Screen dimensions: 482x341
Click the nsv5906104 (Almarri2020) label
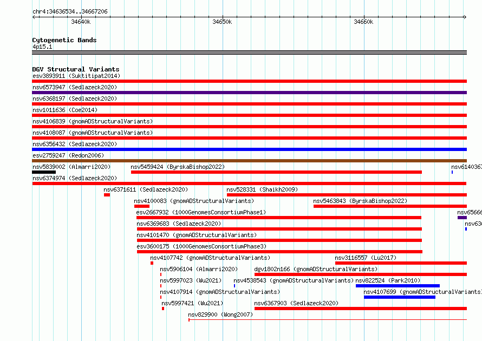pyautogui.click(x=199, y=269)
